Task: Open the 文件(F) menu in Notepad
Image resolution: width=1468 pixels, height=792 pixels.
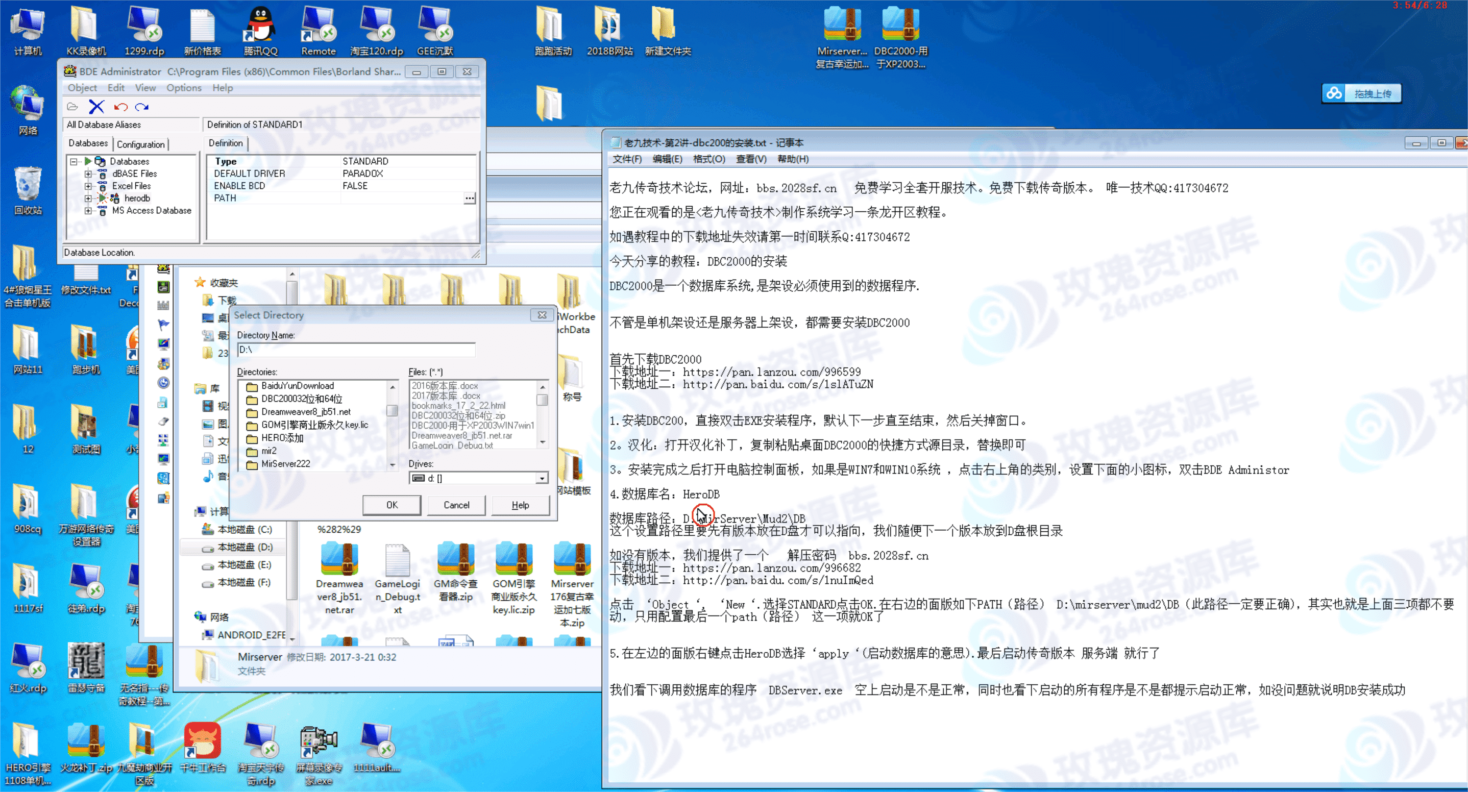Action: pyautogui.click(x=626, y=159)
